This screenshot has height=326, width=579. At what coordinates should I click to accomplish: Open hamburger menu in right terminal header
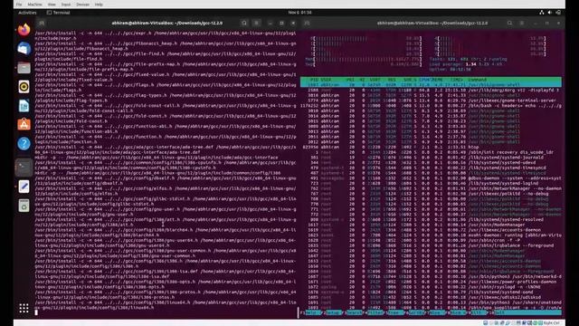point(522,23)
